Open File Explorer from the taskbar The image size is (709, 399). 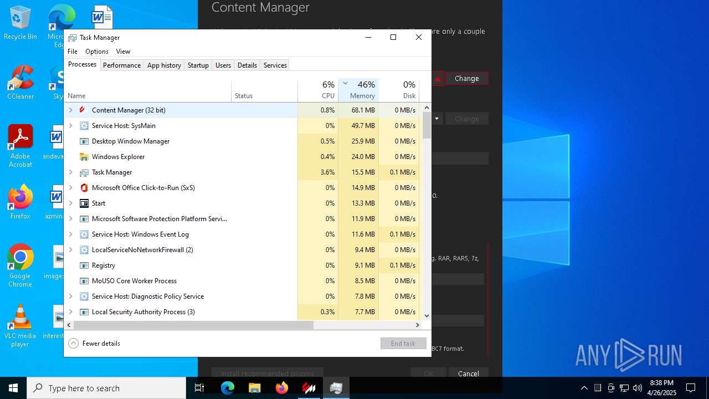(254, 388)
